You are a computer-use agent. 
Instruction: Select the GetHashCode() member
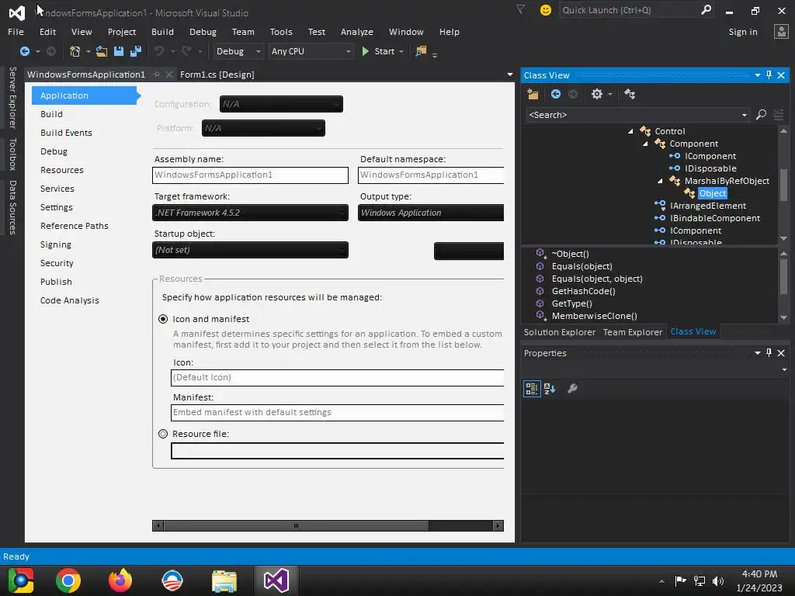coord(583,292)
